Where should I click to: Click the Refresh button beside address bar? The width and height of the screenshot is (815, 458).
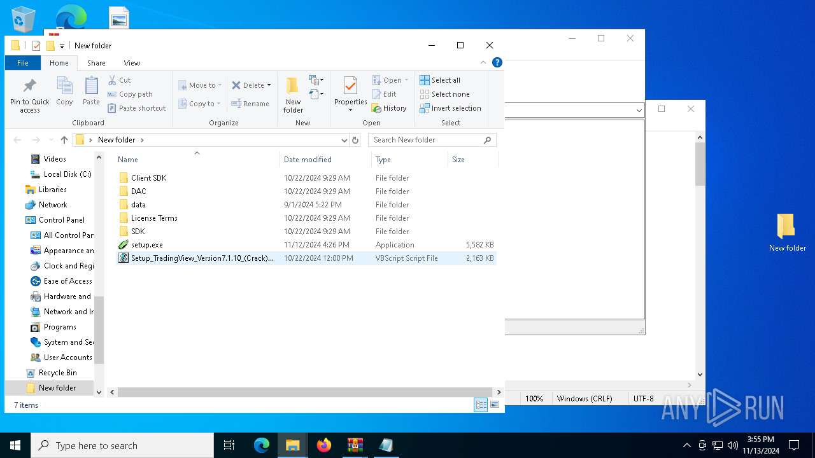point(355,140)
